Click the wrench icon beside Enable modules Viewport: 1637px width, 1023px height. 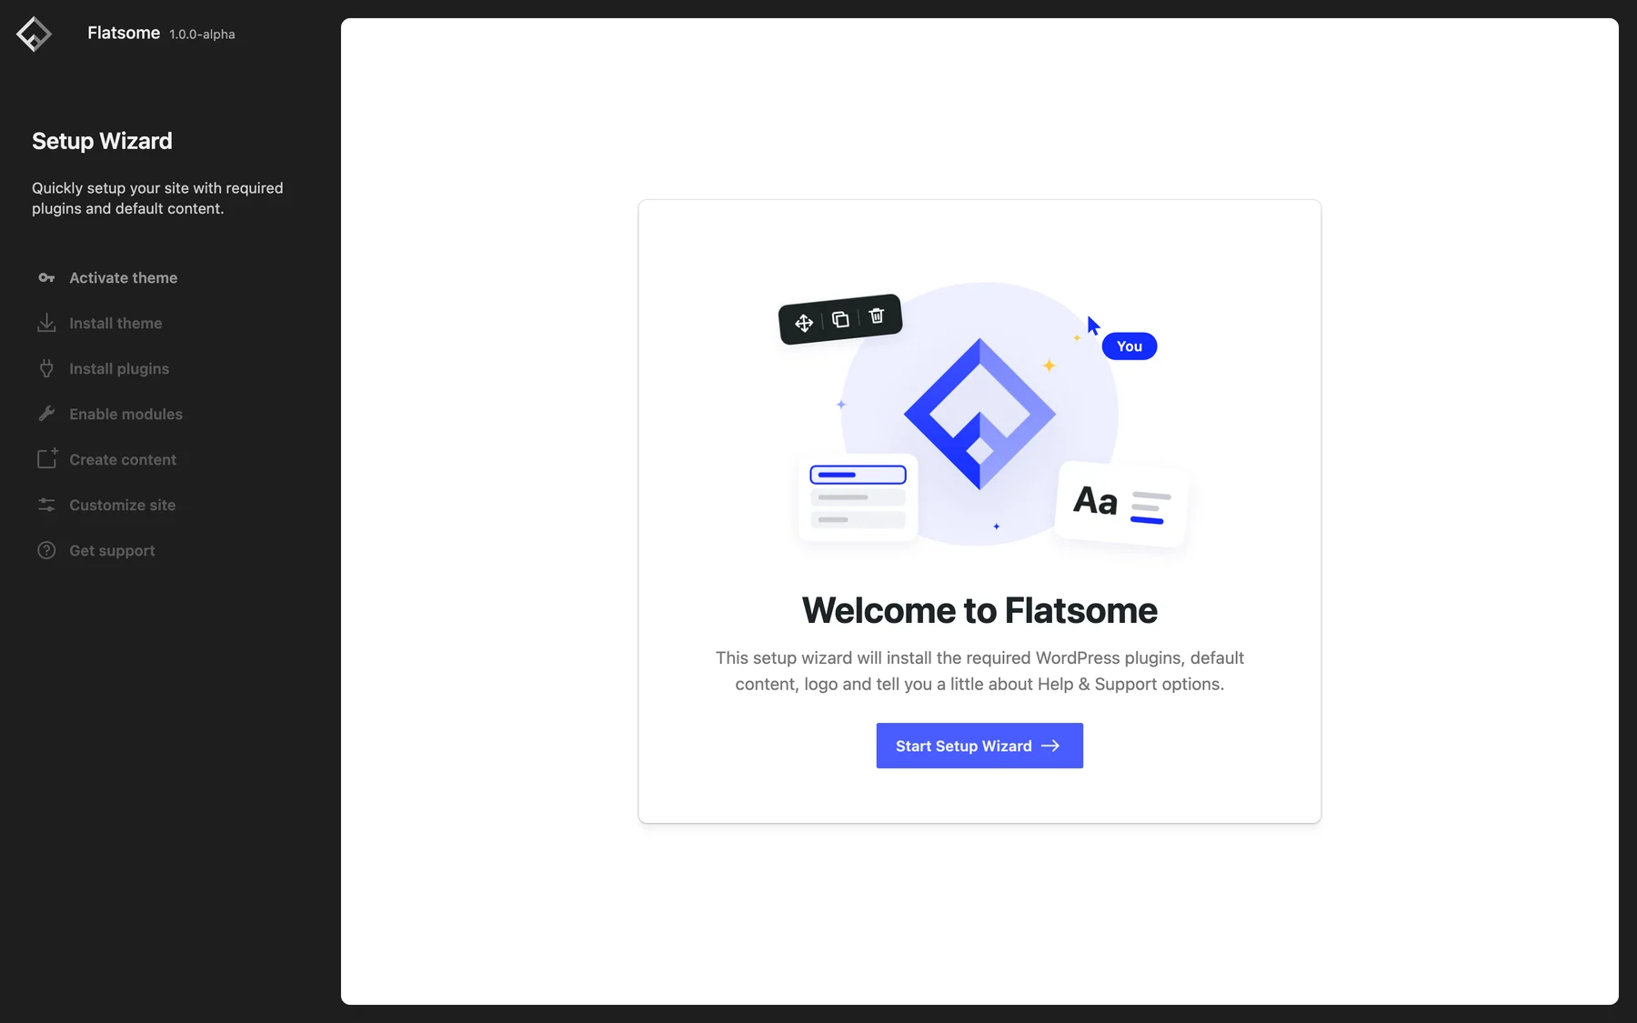(46, 414)
